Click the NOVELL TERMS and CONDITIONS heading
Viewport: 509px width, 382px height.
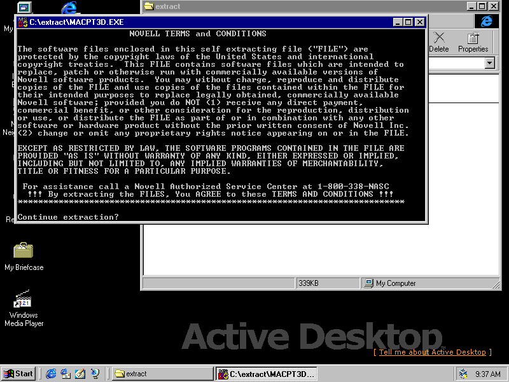198,34
